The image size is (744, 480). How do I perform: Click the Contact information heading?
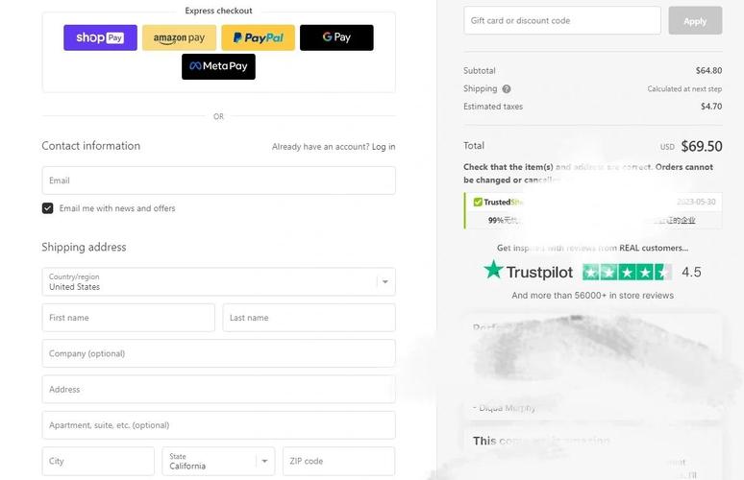click(x=91, y=146)
